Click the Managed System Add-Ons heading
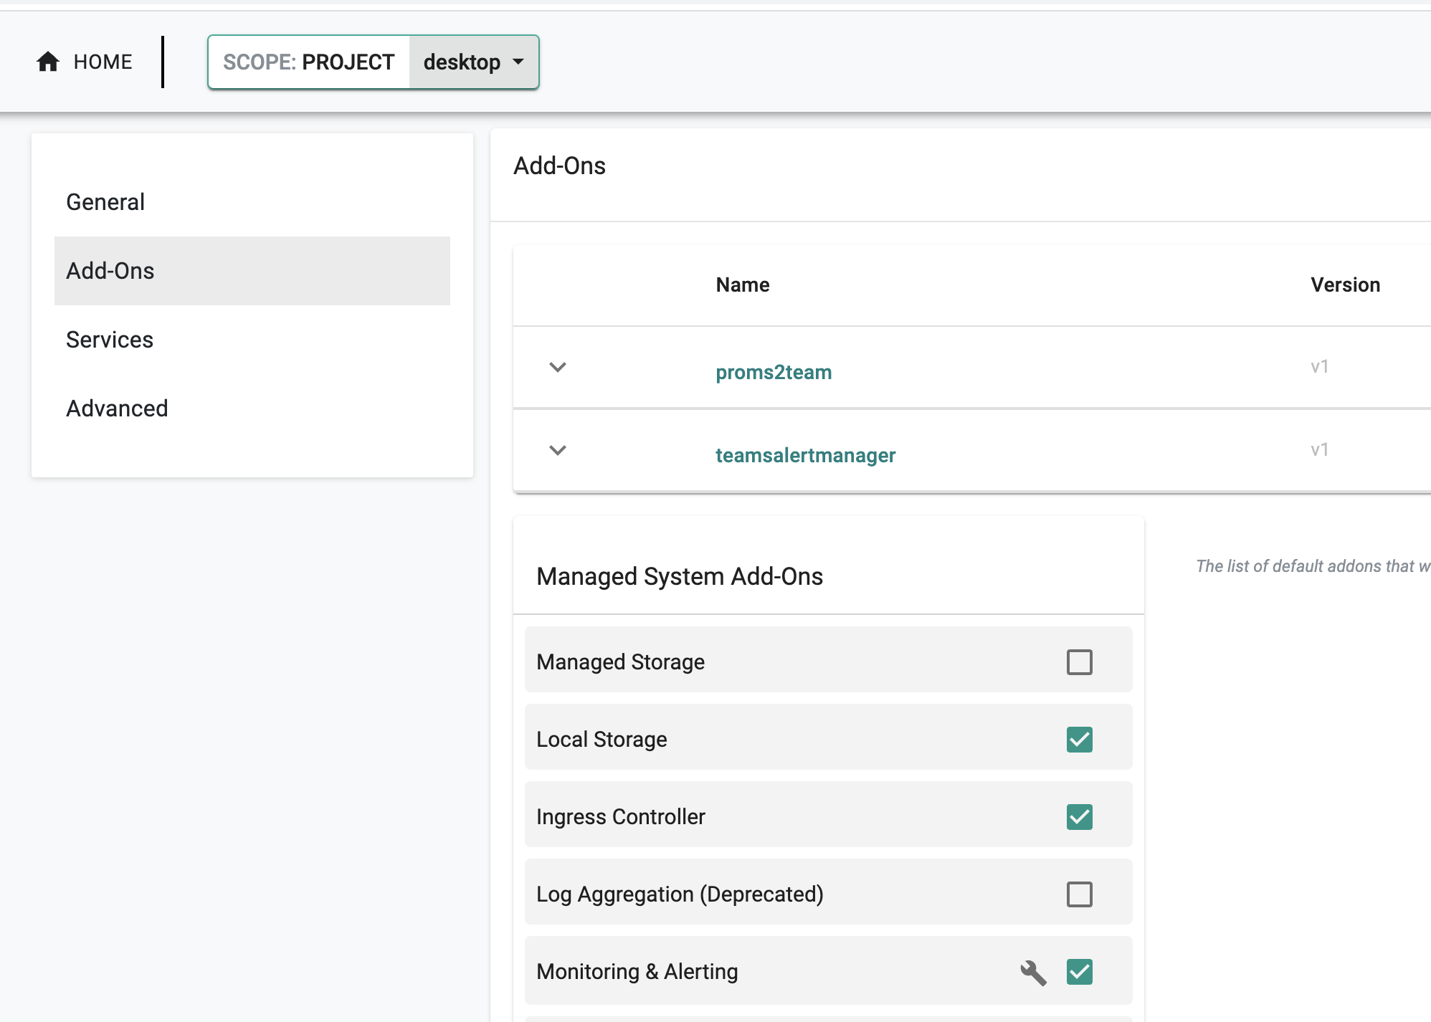 point(680,576)
